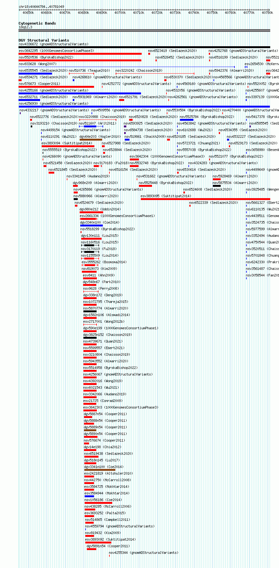This screenshot has height=568, width=279.
Task: Select variant nsv1160516 (Lou2015) label
Action: [x=100, y=242]
